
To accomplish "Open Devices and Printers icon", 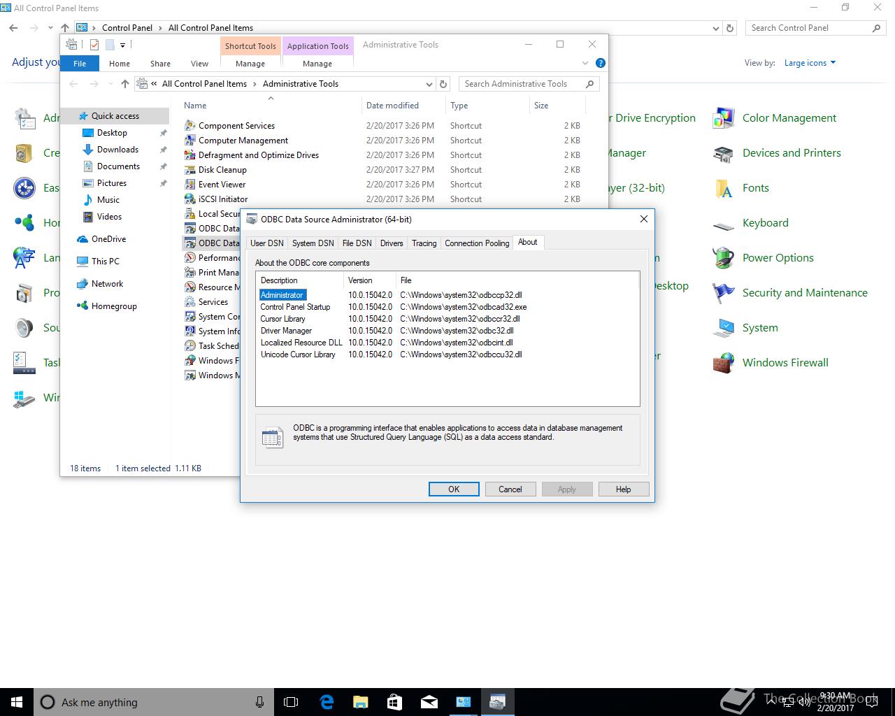I will (724, 153).
